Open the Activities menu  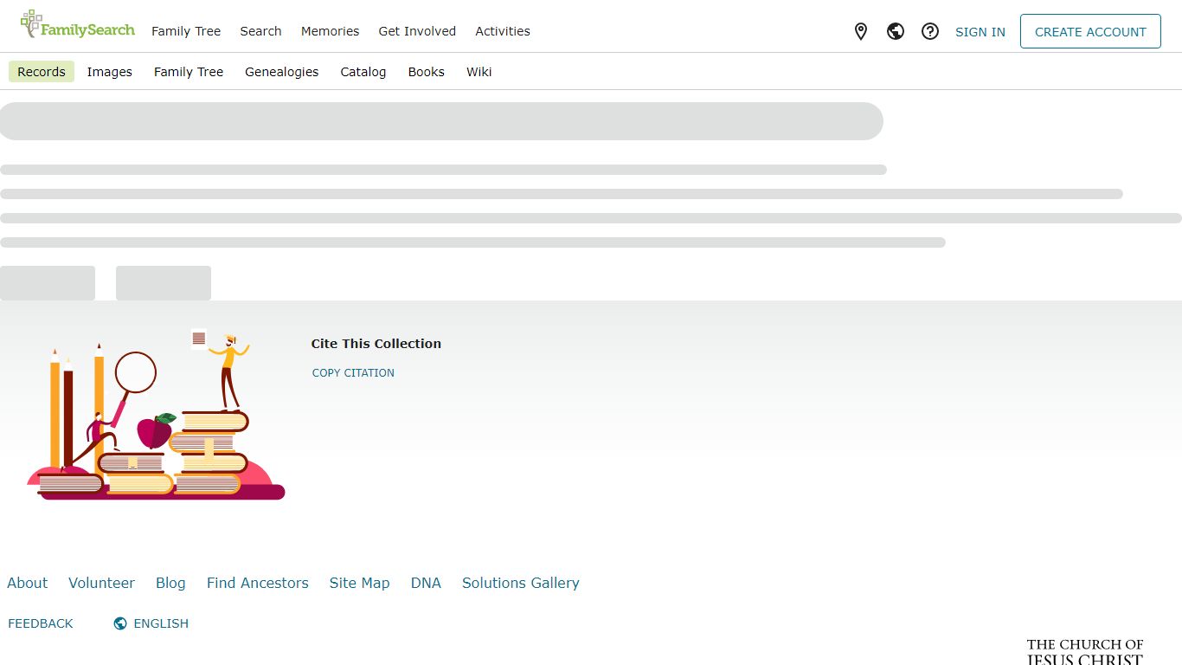[x=503, y=31]
